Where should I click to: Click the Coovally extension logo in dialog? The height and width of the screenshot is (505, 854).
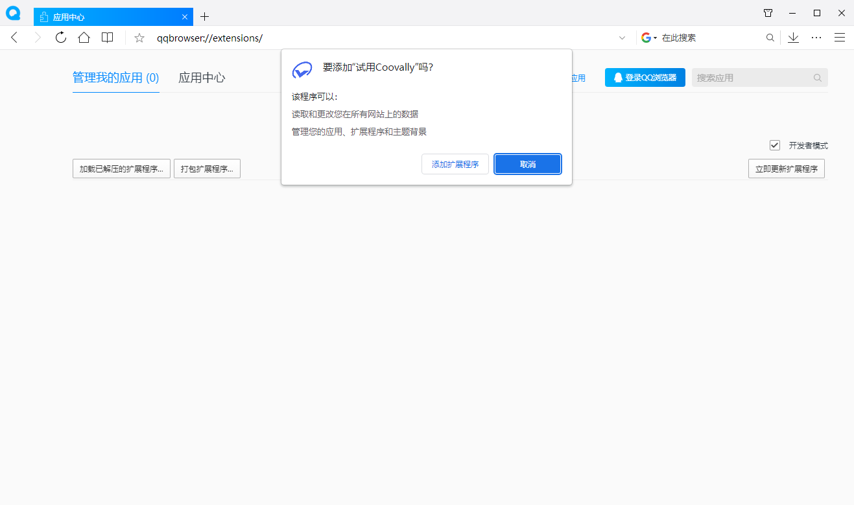click(303, 69)
